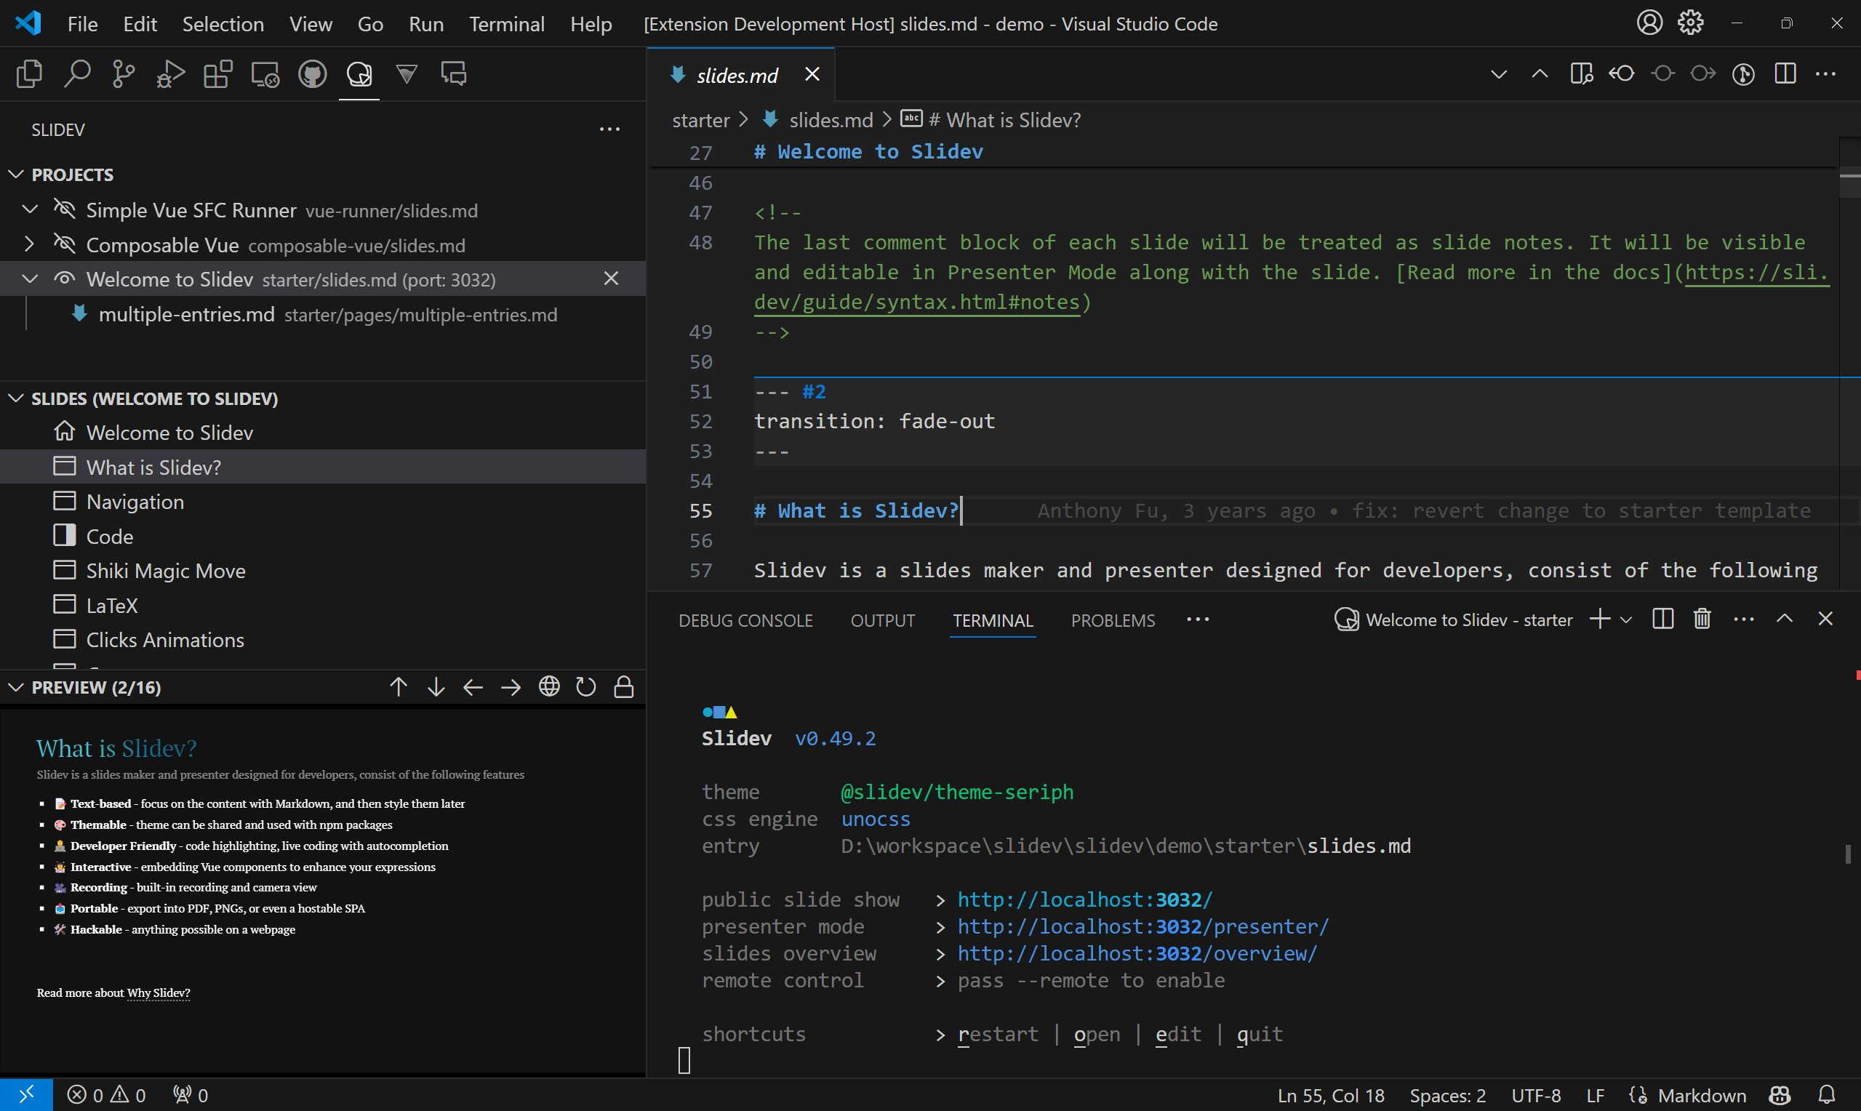Open the Remote Explorer view icon
Screen dimensions: 1861x1111
265,74
